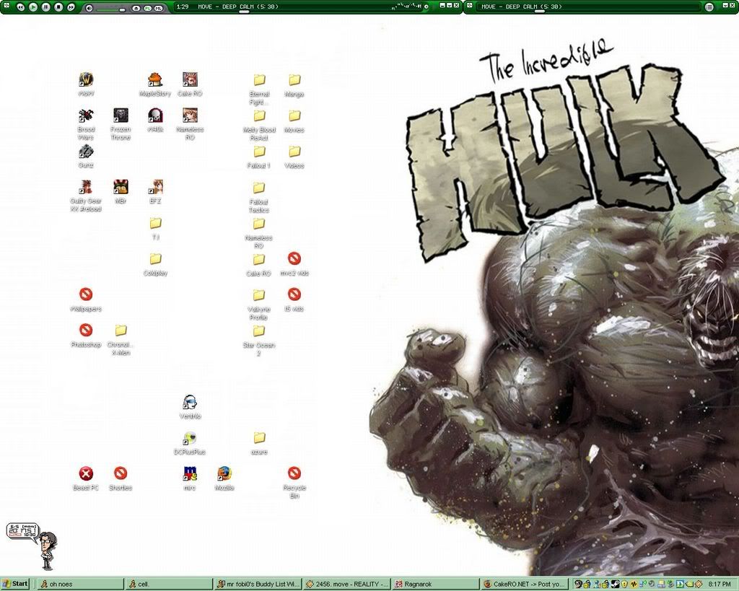
Task: Open the round list button in the second player bar
Action: (709, 6)
